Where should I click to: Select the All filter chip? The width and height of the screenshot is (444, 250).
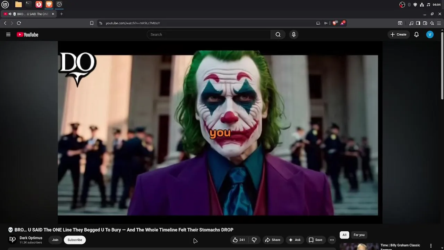(344, 235)
